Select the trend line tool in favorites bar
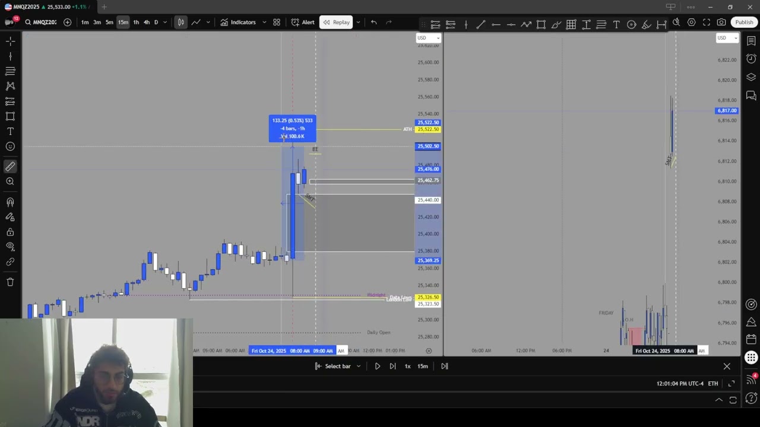 [x=481, y=24]
